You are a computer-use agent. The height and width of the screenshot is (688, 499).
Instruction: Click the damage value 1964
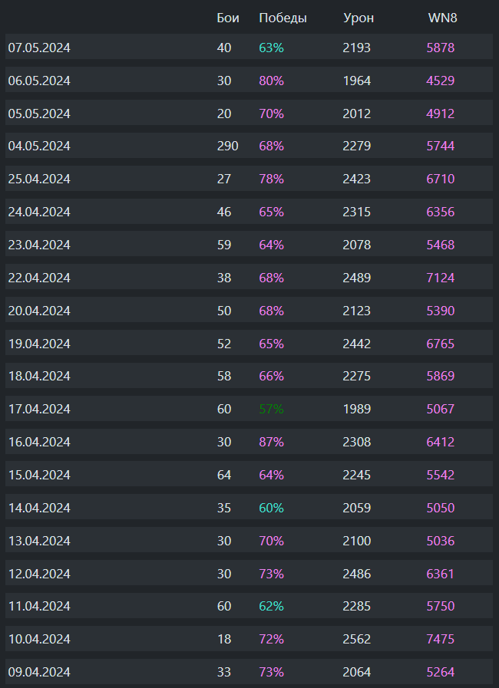(x=356, y=81)
